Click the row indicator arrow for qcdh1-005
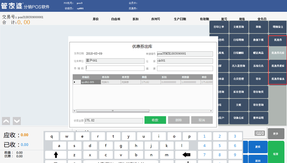This screenshot has width=287, height=163. click(x=74, y=82)
